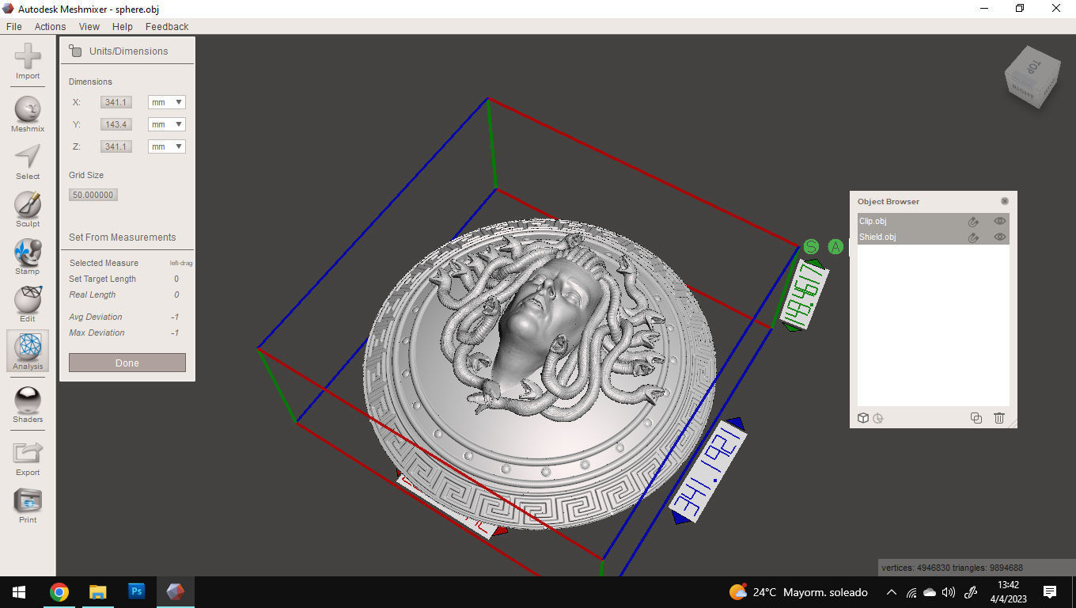Viewport: 1076px width, 608px height.
Task: Click the vertices and triangles status text
Action: pos(953,568)
